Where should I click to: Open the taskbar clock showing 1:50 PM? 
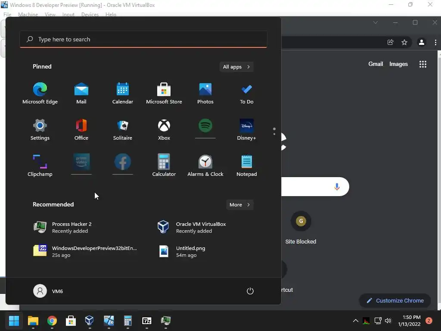(409, 321)
